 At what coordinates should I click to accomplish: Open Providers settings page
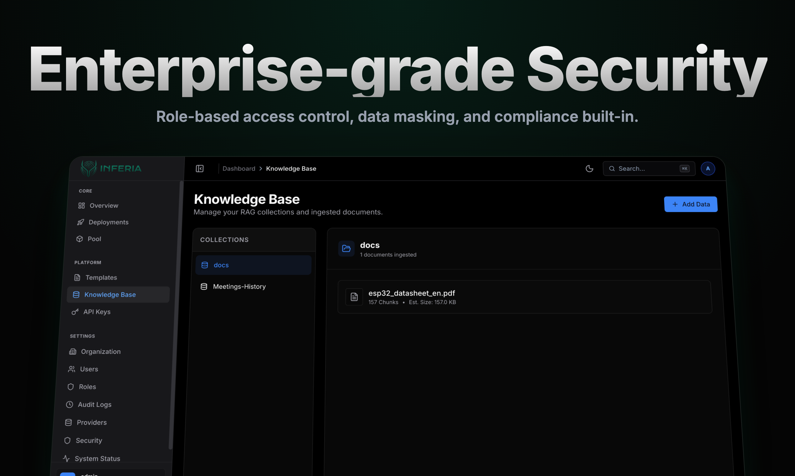pos(91,422)
